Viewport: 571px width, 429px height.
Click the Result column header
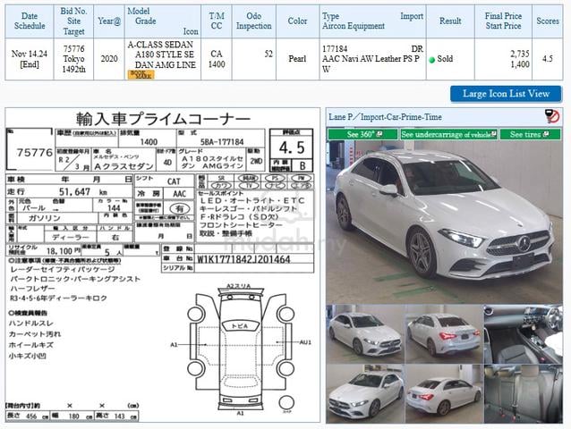(x=450, y=21)
